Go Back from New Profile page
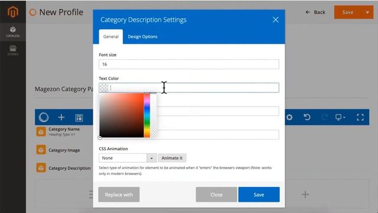 (x=315, y=12)
